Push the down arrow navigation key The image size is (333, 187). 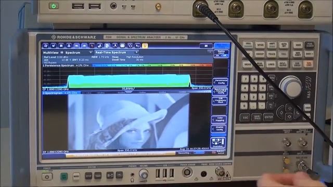(x=289, y=116)
